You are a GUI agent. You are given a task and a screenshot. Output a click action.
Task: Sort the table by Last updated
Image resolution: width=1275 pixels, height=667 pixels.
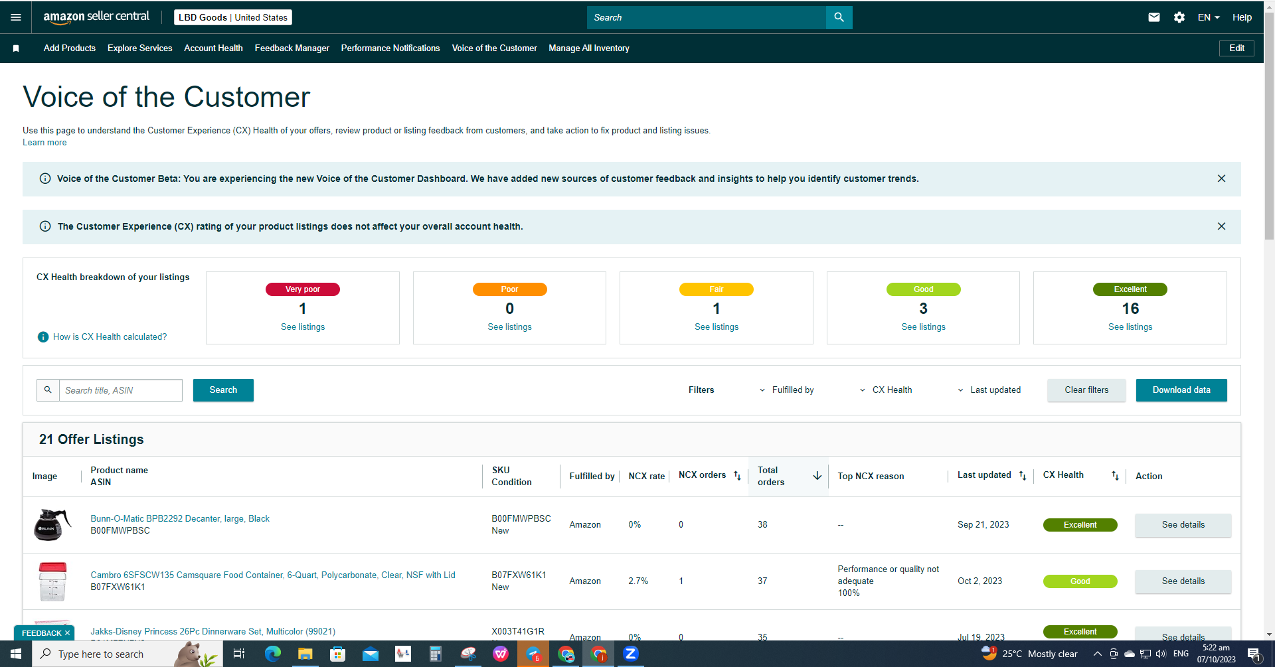pos(1023,476)
